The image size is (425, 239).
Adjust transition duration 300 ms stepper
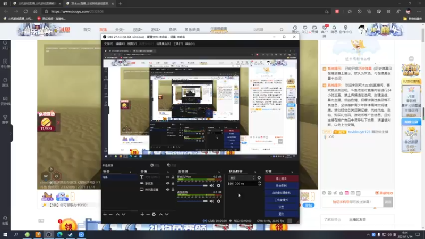[260, 183]
